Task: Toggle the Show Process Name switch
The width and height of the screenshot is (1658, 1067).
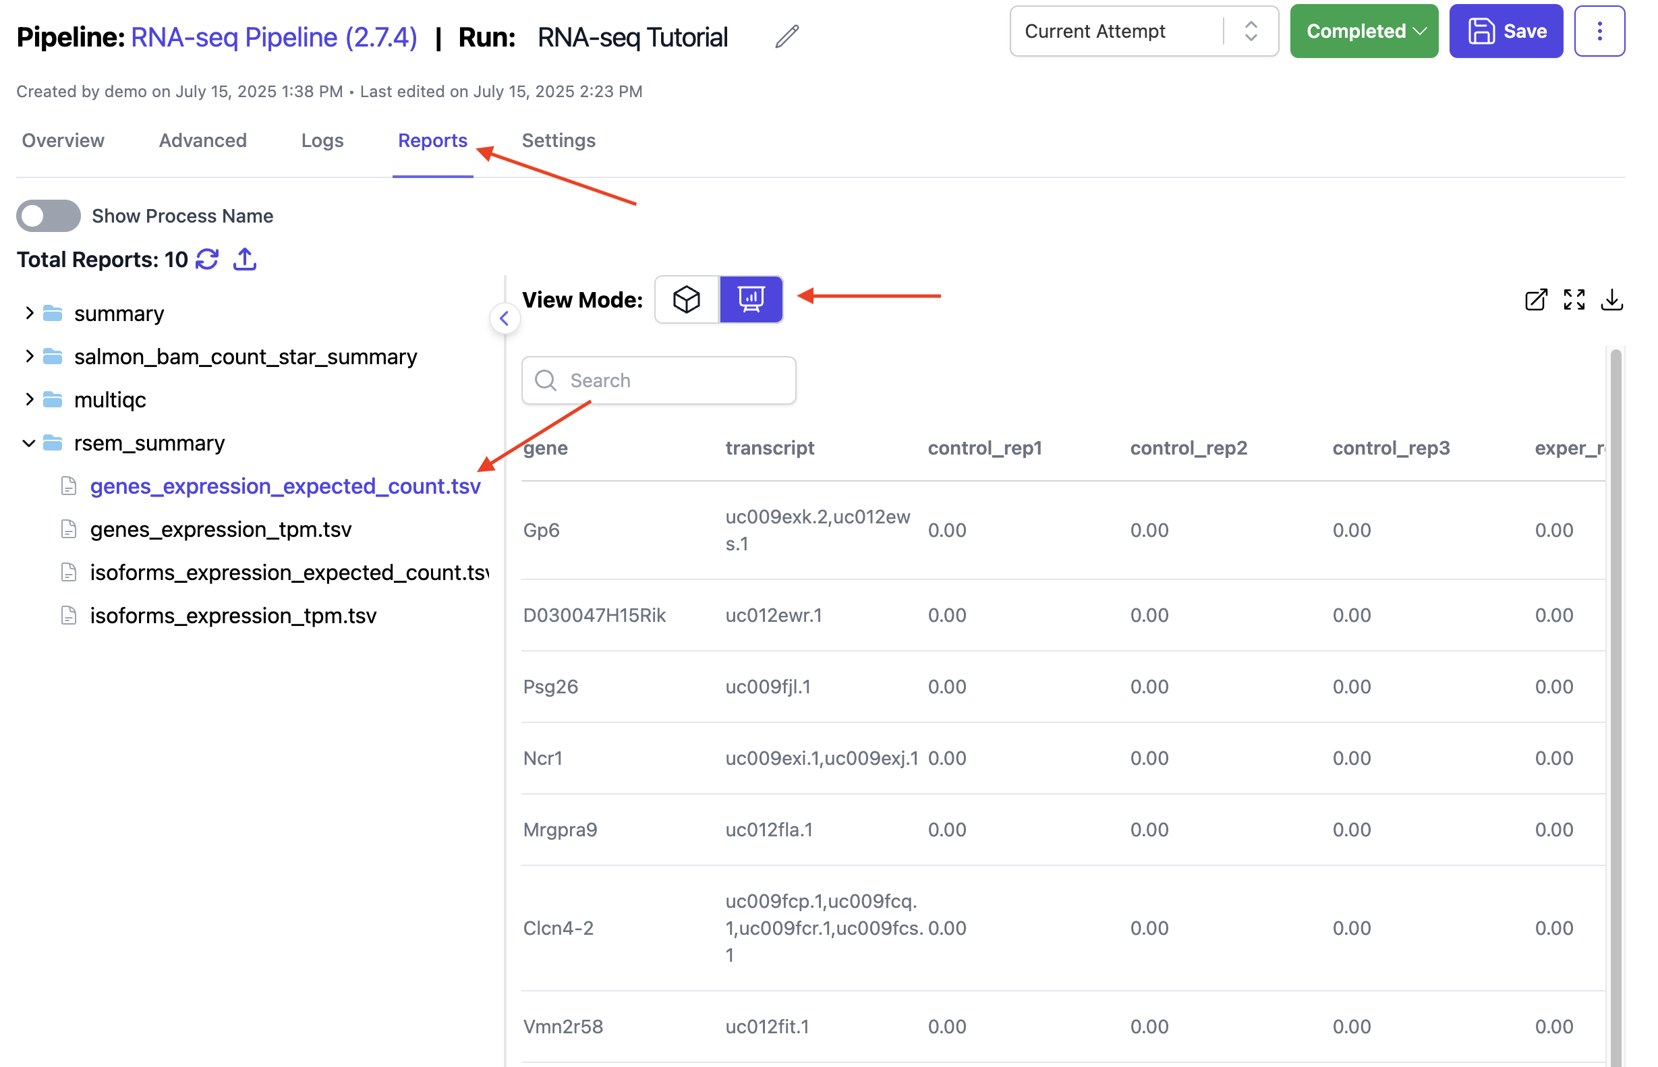Action: click(49, 215)
